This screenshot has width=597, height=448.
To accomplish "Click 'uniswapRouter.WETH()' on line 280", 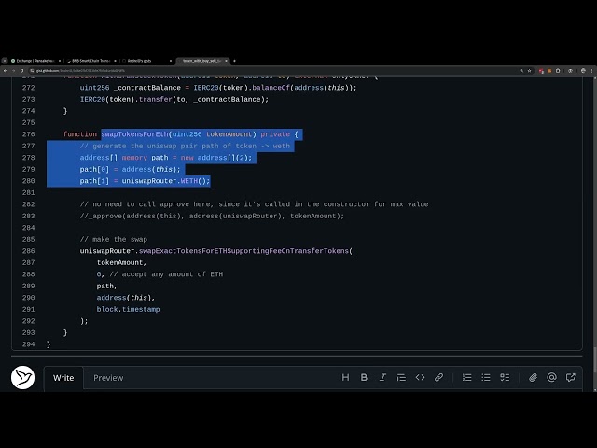I will (x=166, y=181).
